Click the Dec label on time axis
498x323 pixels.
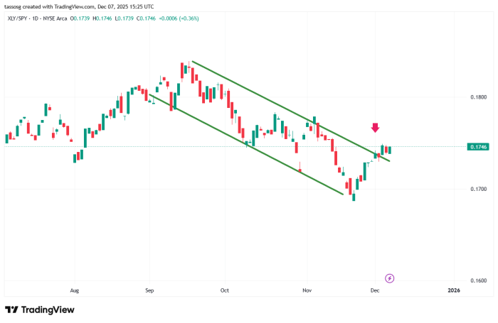375,290
